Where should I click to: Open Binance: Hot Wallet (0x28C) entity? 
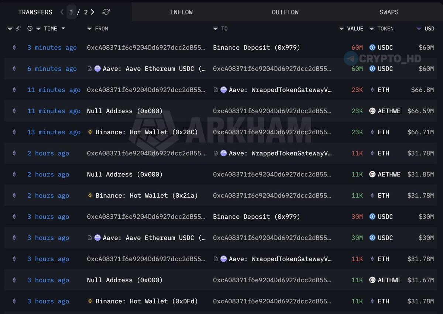[147, 132]
